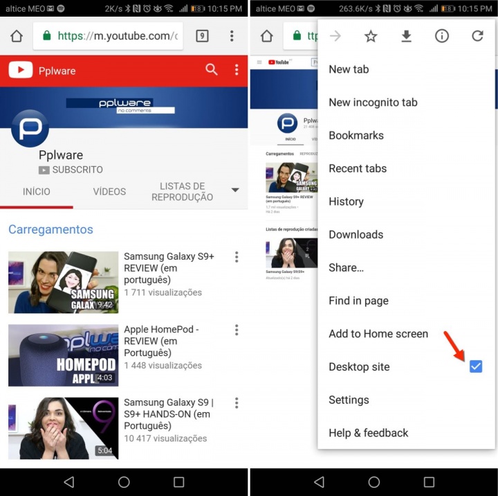498x496 pixels.
Task: Click the SUBSCRITO subscribe button
Action: pos(71,170)
